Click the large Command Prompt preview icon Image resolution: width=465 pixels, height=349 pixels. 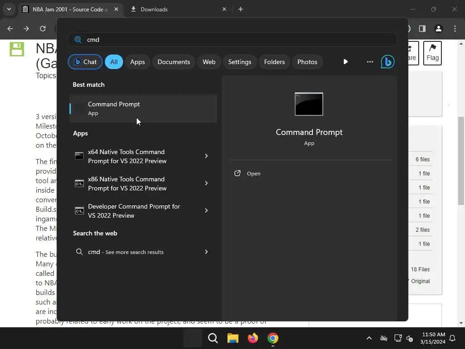[x=309, y=104]
